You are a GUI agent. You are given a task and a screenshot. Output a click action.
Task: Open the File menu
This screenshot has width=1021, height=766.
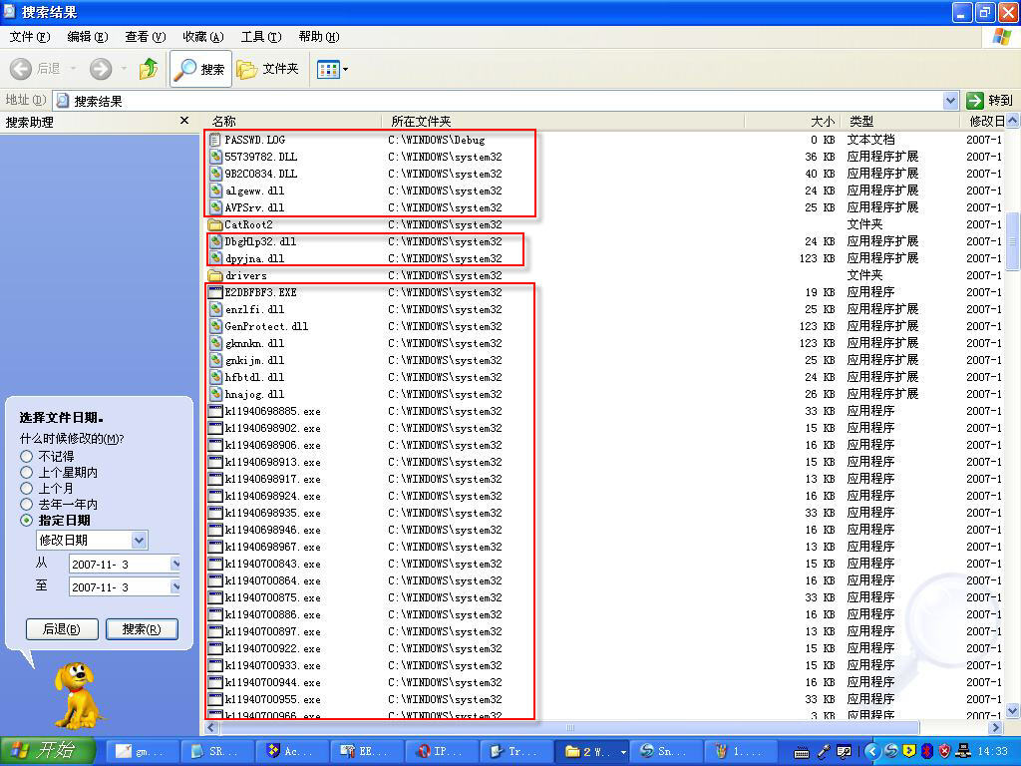click(29, 37)
